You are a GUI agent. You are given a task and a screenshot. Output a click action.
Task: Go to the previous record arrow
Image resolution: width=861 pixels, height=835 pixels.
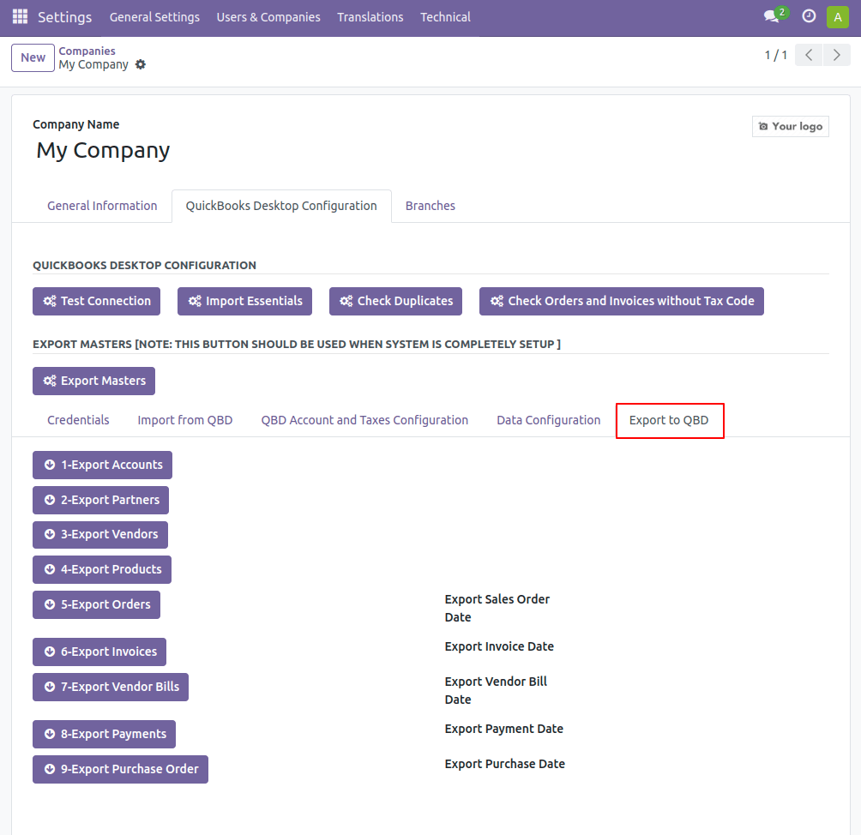809,56
